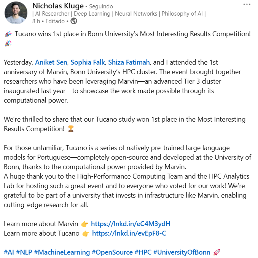Open the post's three-dot more options menu
258x258 pixels.
(247, 5)
